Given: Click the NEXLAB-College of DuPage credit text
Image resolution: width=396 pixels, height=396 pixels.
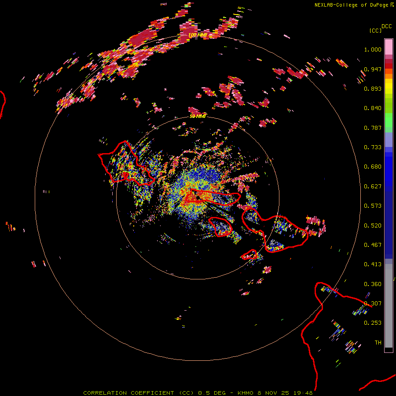Looking at the screenshot, I should point(351,5).
